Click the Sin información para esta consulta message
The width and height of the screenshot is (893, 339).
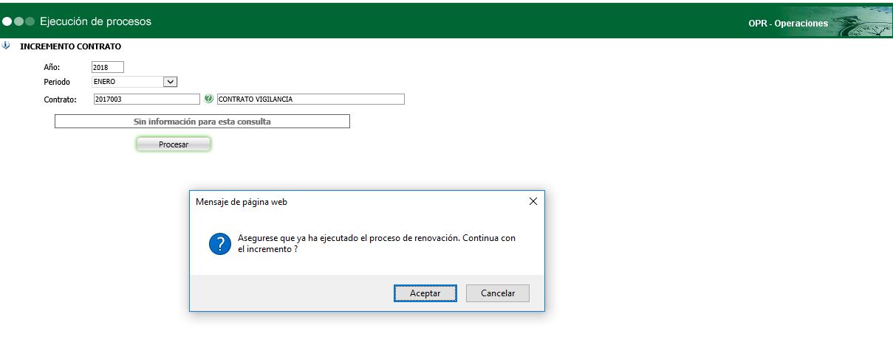tap(202, 122)
